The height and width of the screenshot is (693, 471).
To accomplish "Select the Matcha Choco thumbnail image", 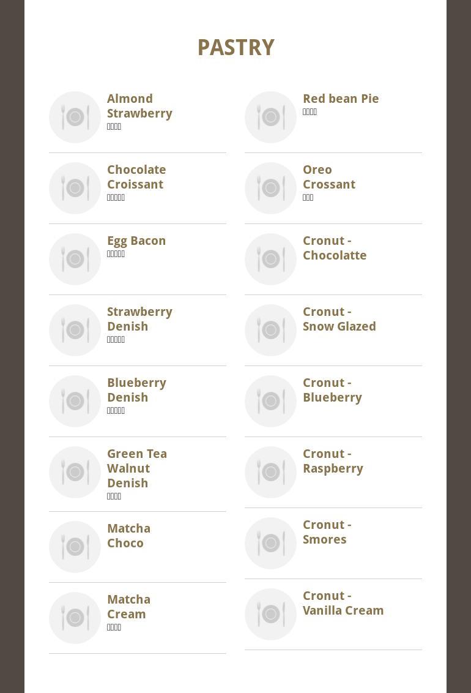I will coord(75,547).
